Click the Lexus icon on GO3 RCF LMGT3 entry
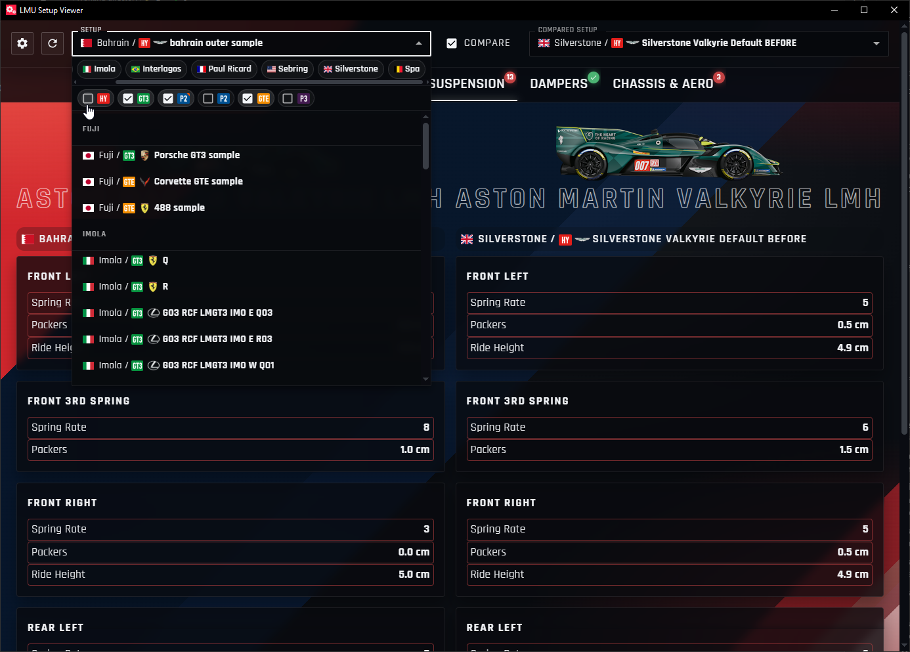 tap(153, 313)
